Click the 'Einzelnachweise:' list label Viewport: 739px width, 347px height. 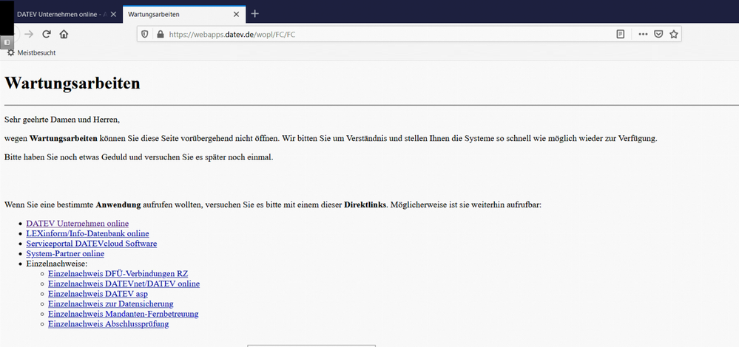57,264
